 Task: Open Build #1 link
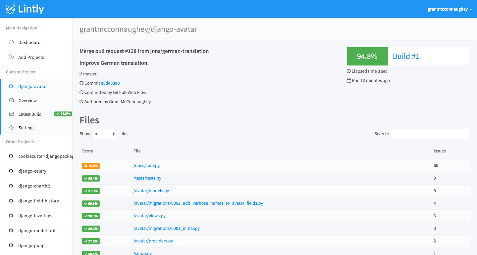coord(406,56)
